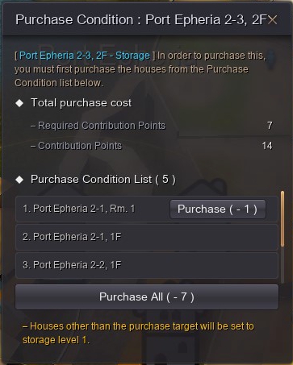Screen dimensions: 293x365
Task: Click the diamond bullet beside Purchase Condition List
Action: (x=19, y=180)
